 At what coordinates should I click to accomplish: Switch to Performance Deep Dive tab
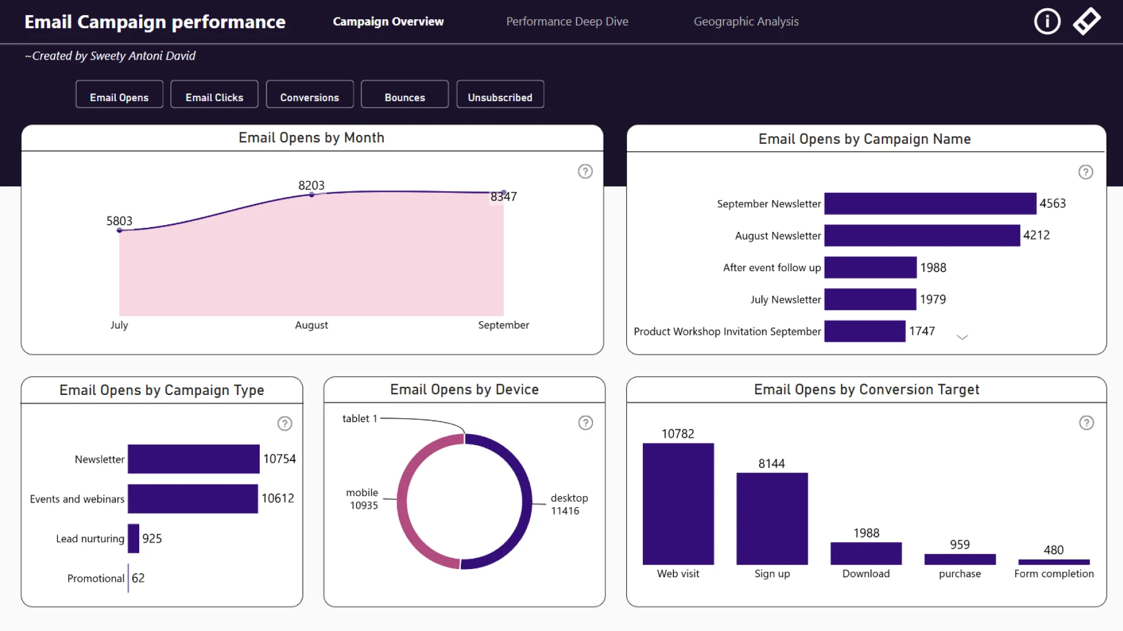[x=567, y=22]
